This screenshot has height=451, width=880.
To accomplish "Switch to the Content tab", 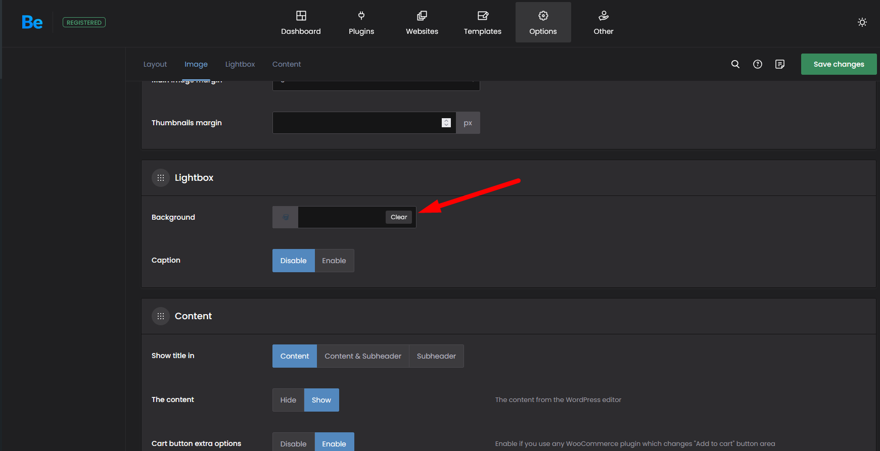I will click(x=287, y=64).
